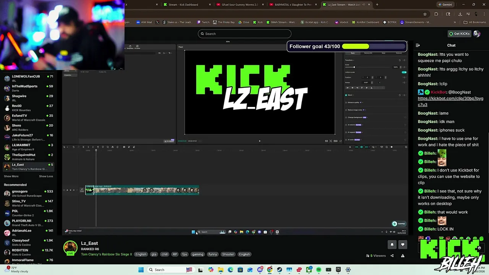This screenshot has height=275, width=489.
Task: Tick Reduce image noise checkbox
Action: point(346,110)
